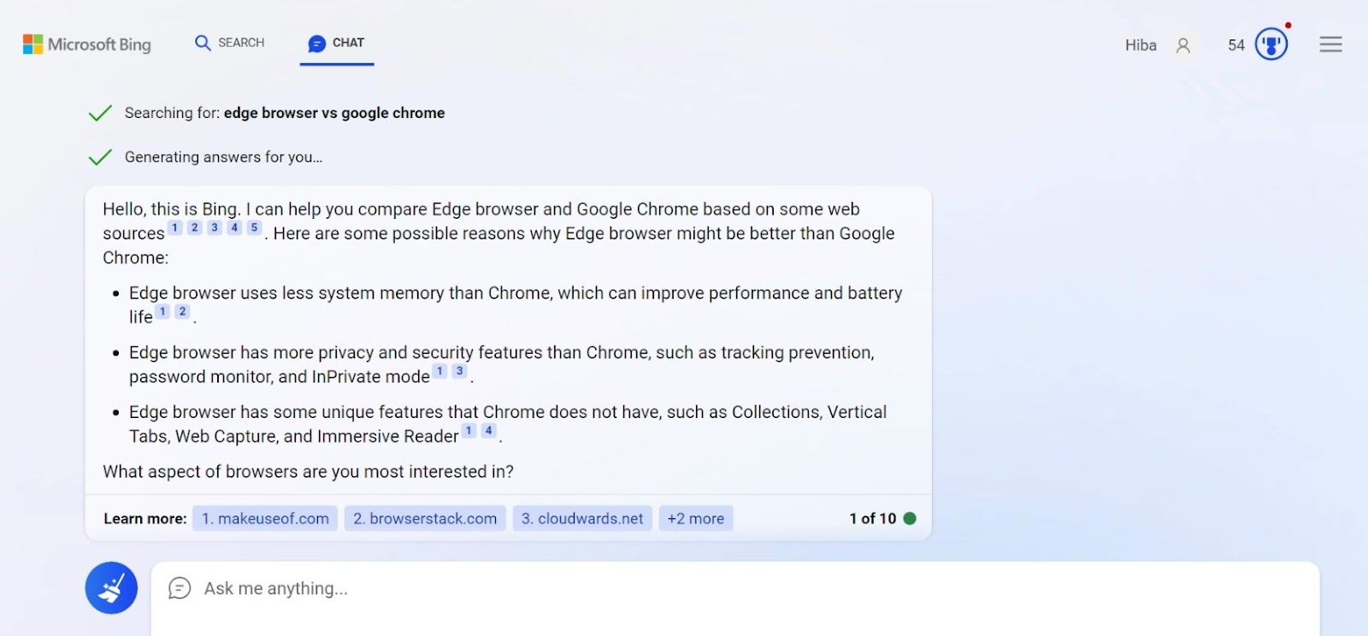Click citation 2 after 'battery life'
1368x636 pixels.
click(182, 311)
